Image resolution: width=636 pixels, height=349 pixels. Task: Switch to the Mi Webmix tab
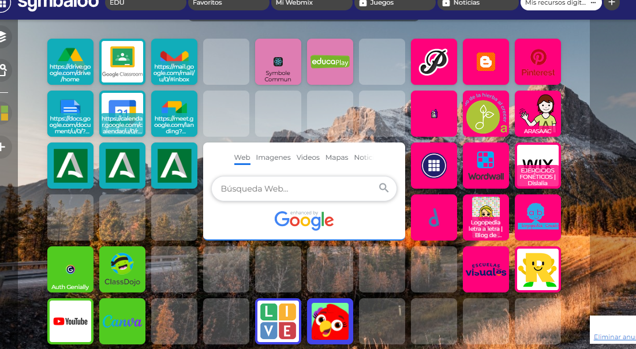[312, 3]
